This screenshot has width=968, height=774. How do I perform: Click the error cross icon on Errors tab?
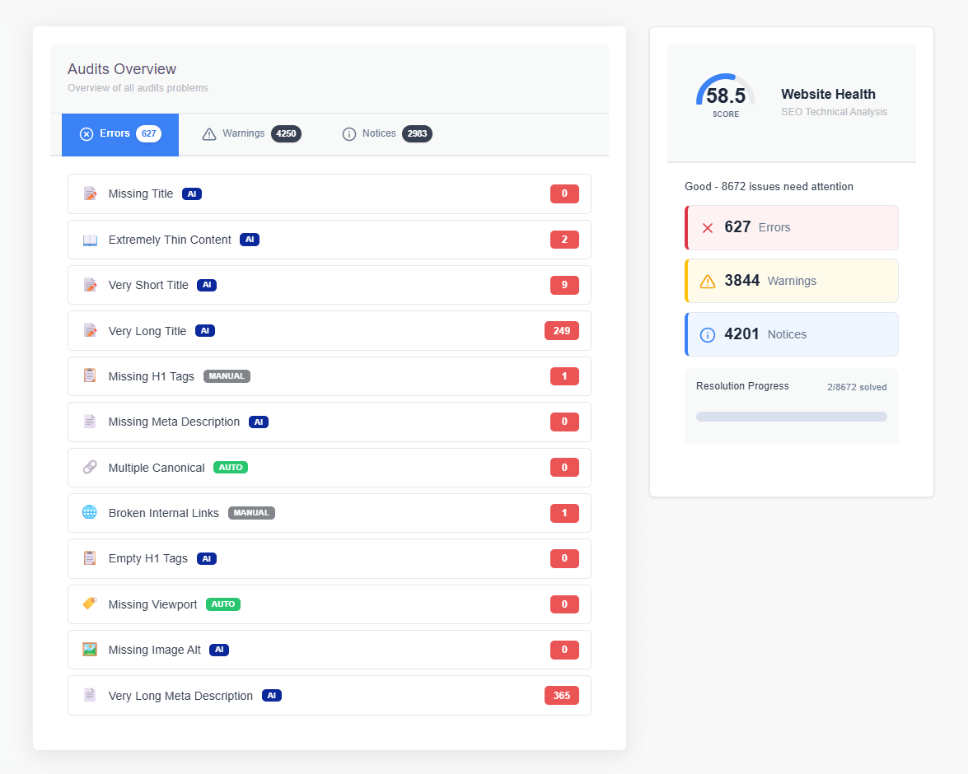[87, 133]
